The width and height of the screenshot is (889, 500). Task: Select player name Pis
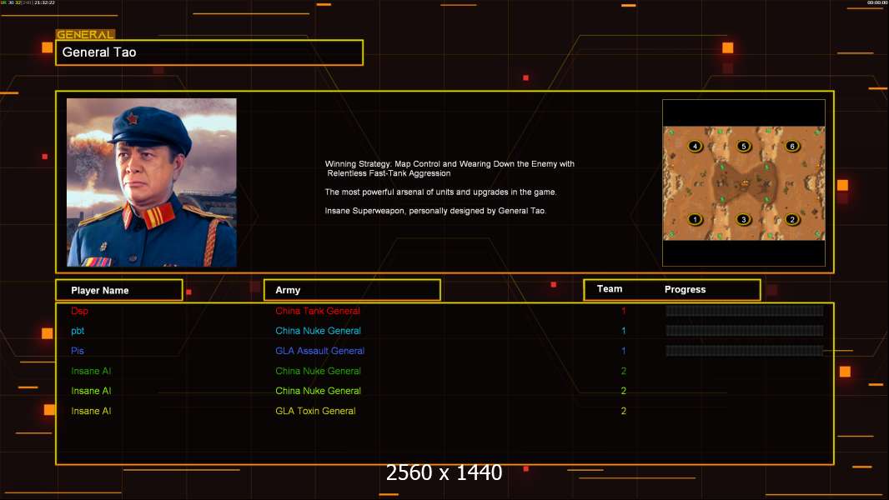coord(77,351)
